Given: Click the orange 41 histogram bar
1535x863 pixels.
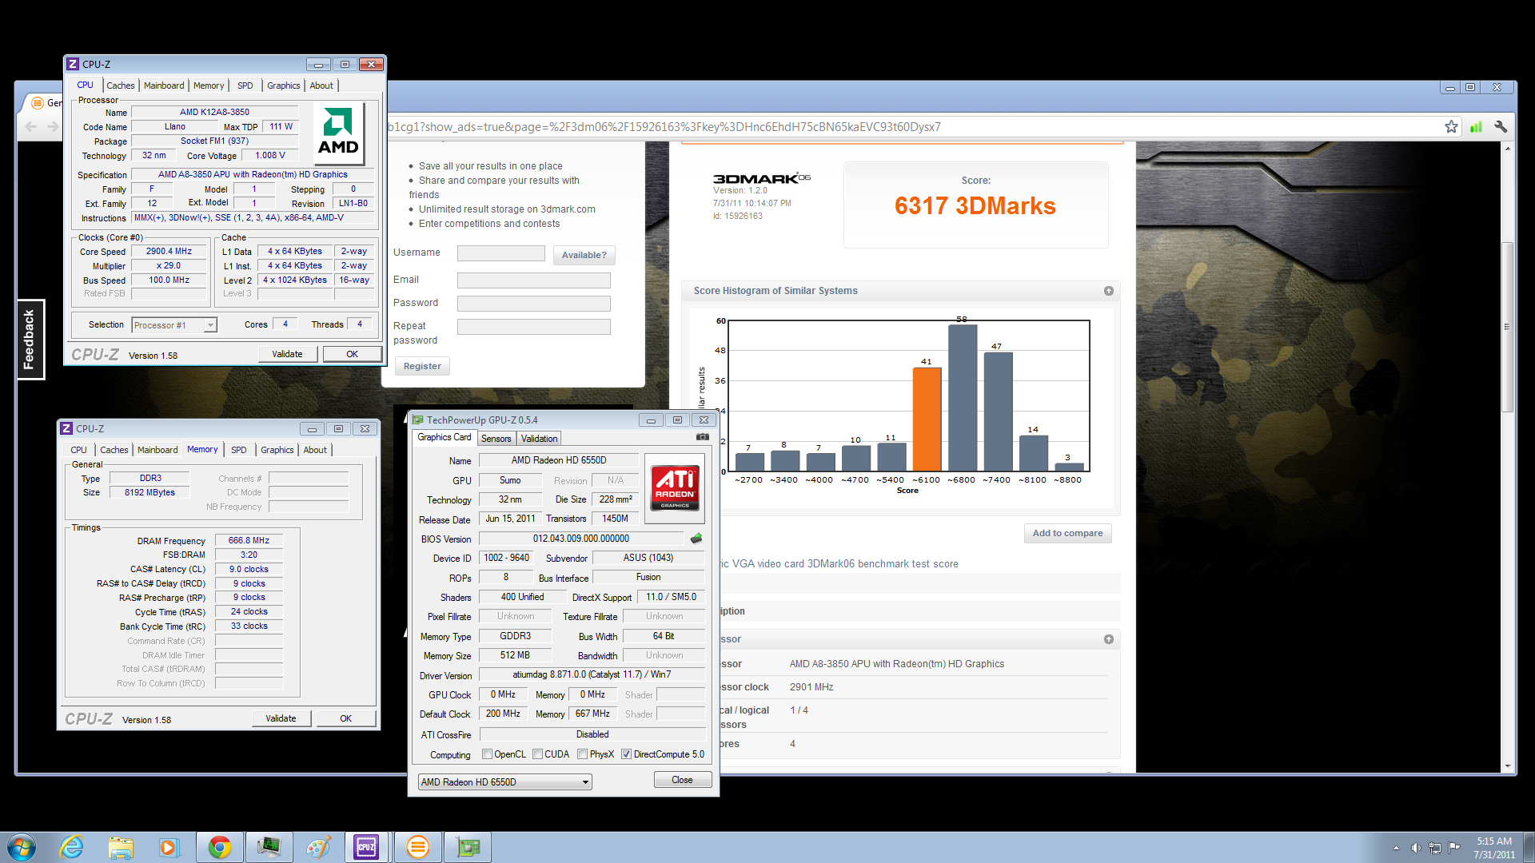Looking at the screenshot, I should point(927,420).
